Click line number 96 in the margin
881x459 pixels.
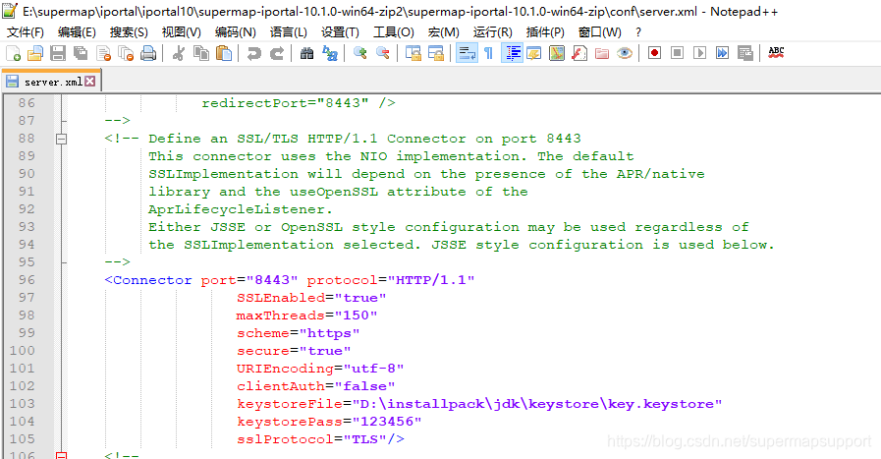point(27,279)
